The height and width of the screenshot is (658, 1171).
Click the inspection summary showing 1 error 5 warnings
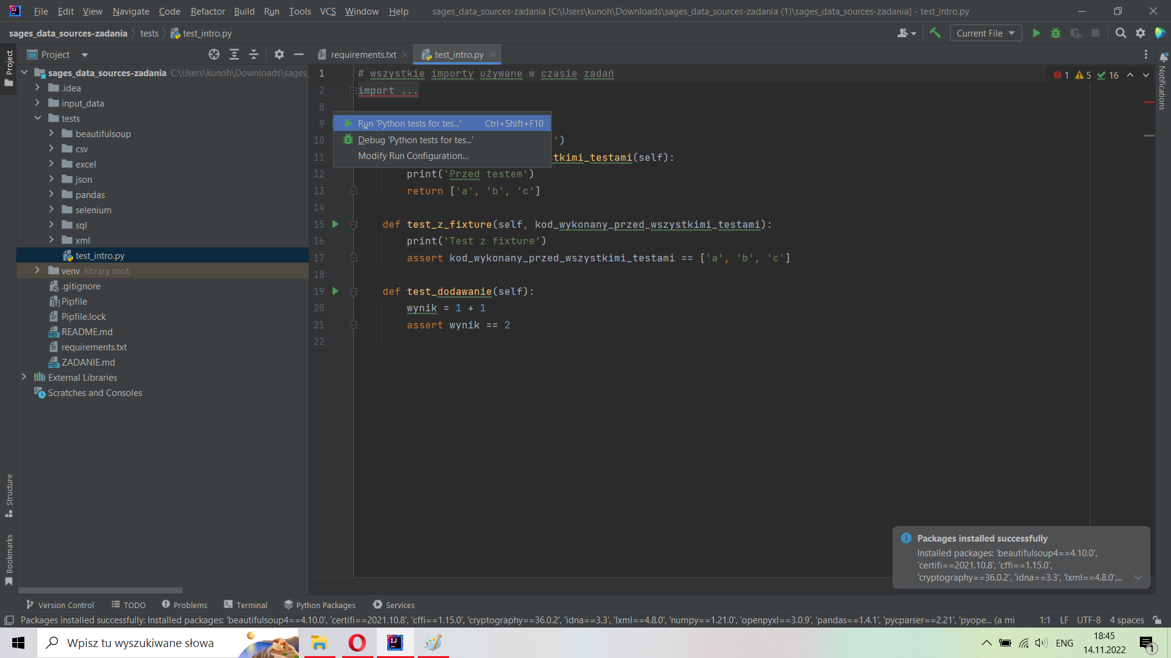pyautogui.click(x=1086, y=75)
